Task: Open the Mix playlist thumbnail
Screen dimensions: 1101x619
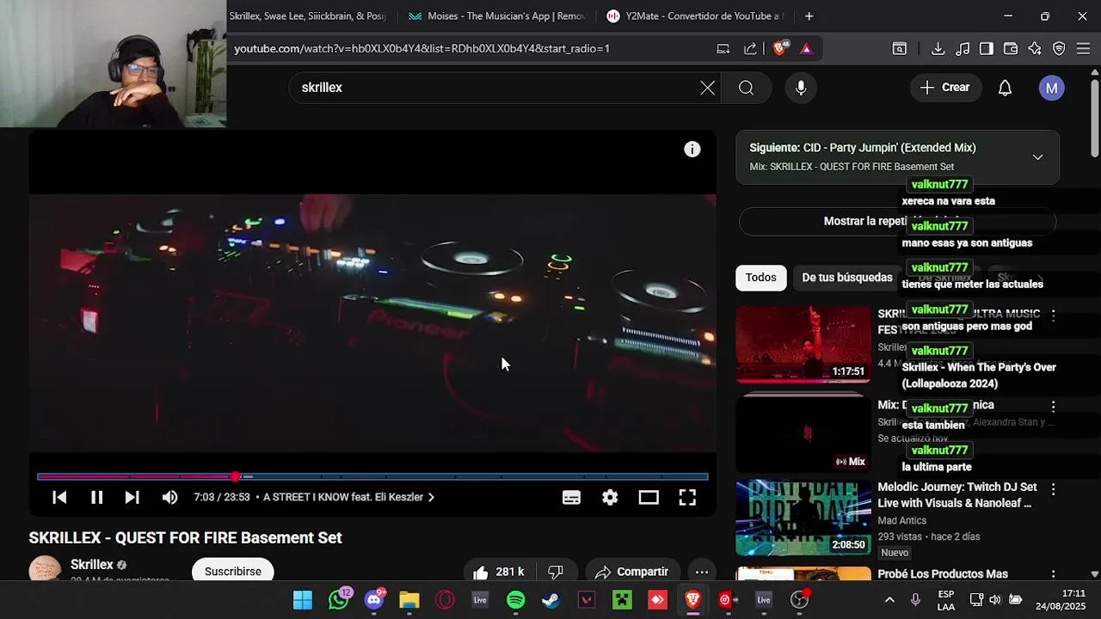Action: pyautogui.click(x=803, y=433)
